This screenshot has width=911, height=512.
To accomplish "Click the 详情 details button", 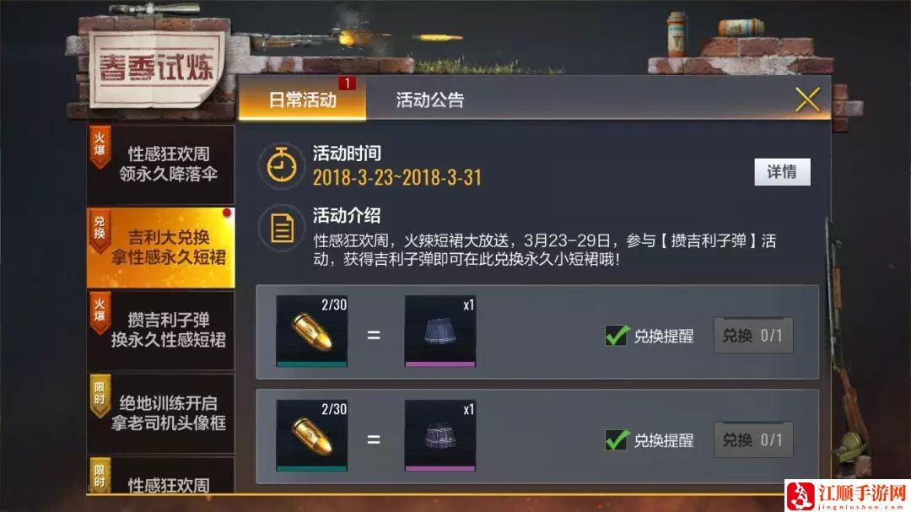I will click(782, 172).
